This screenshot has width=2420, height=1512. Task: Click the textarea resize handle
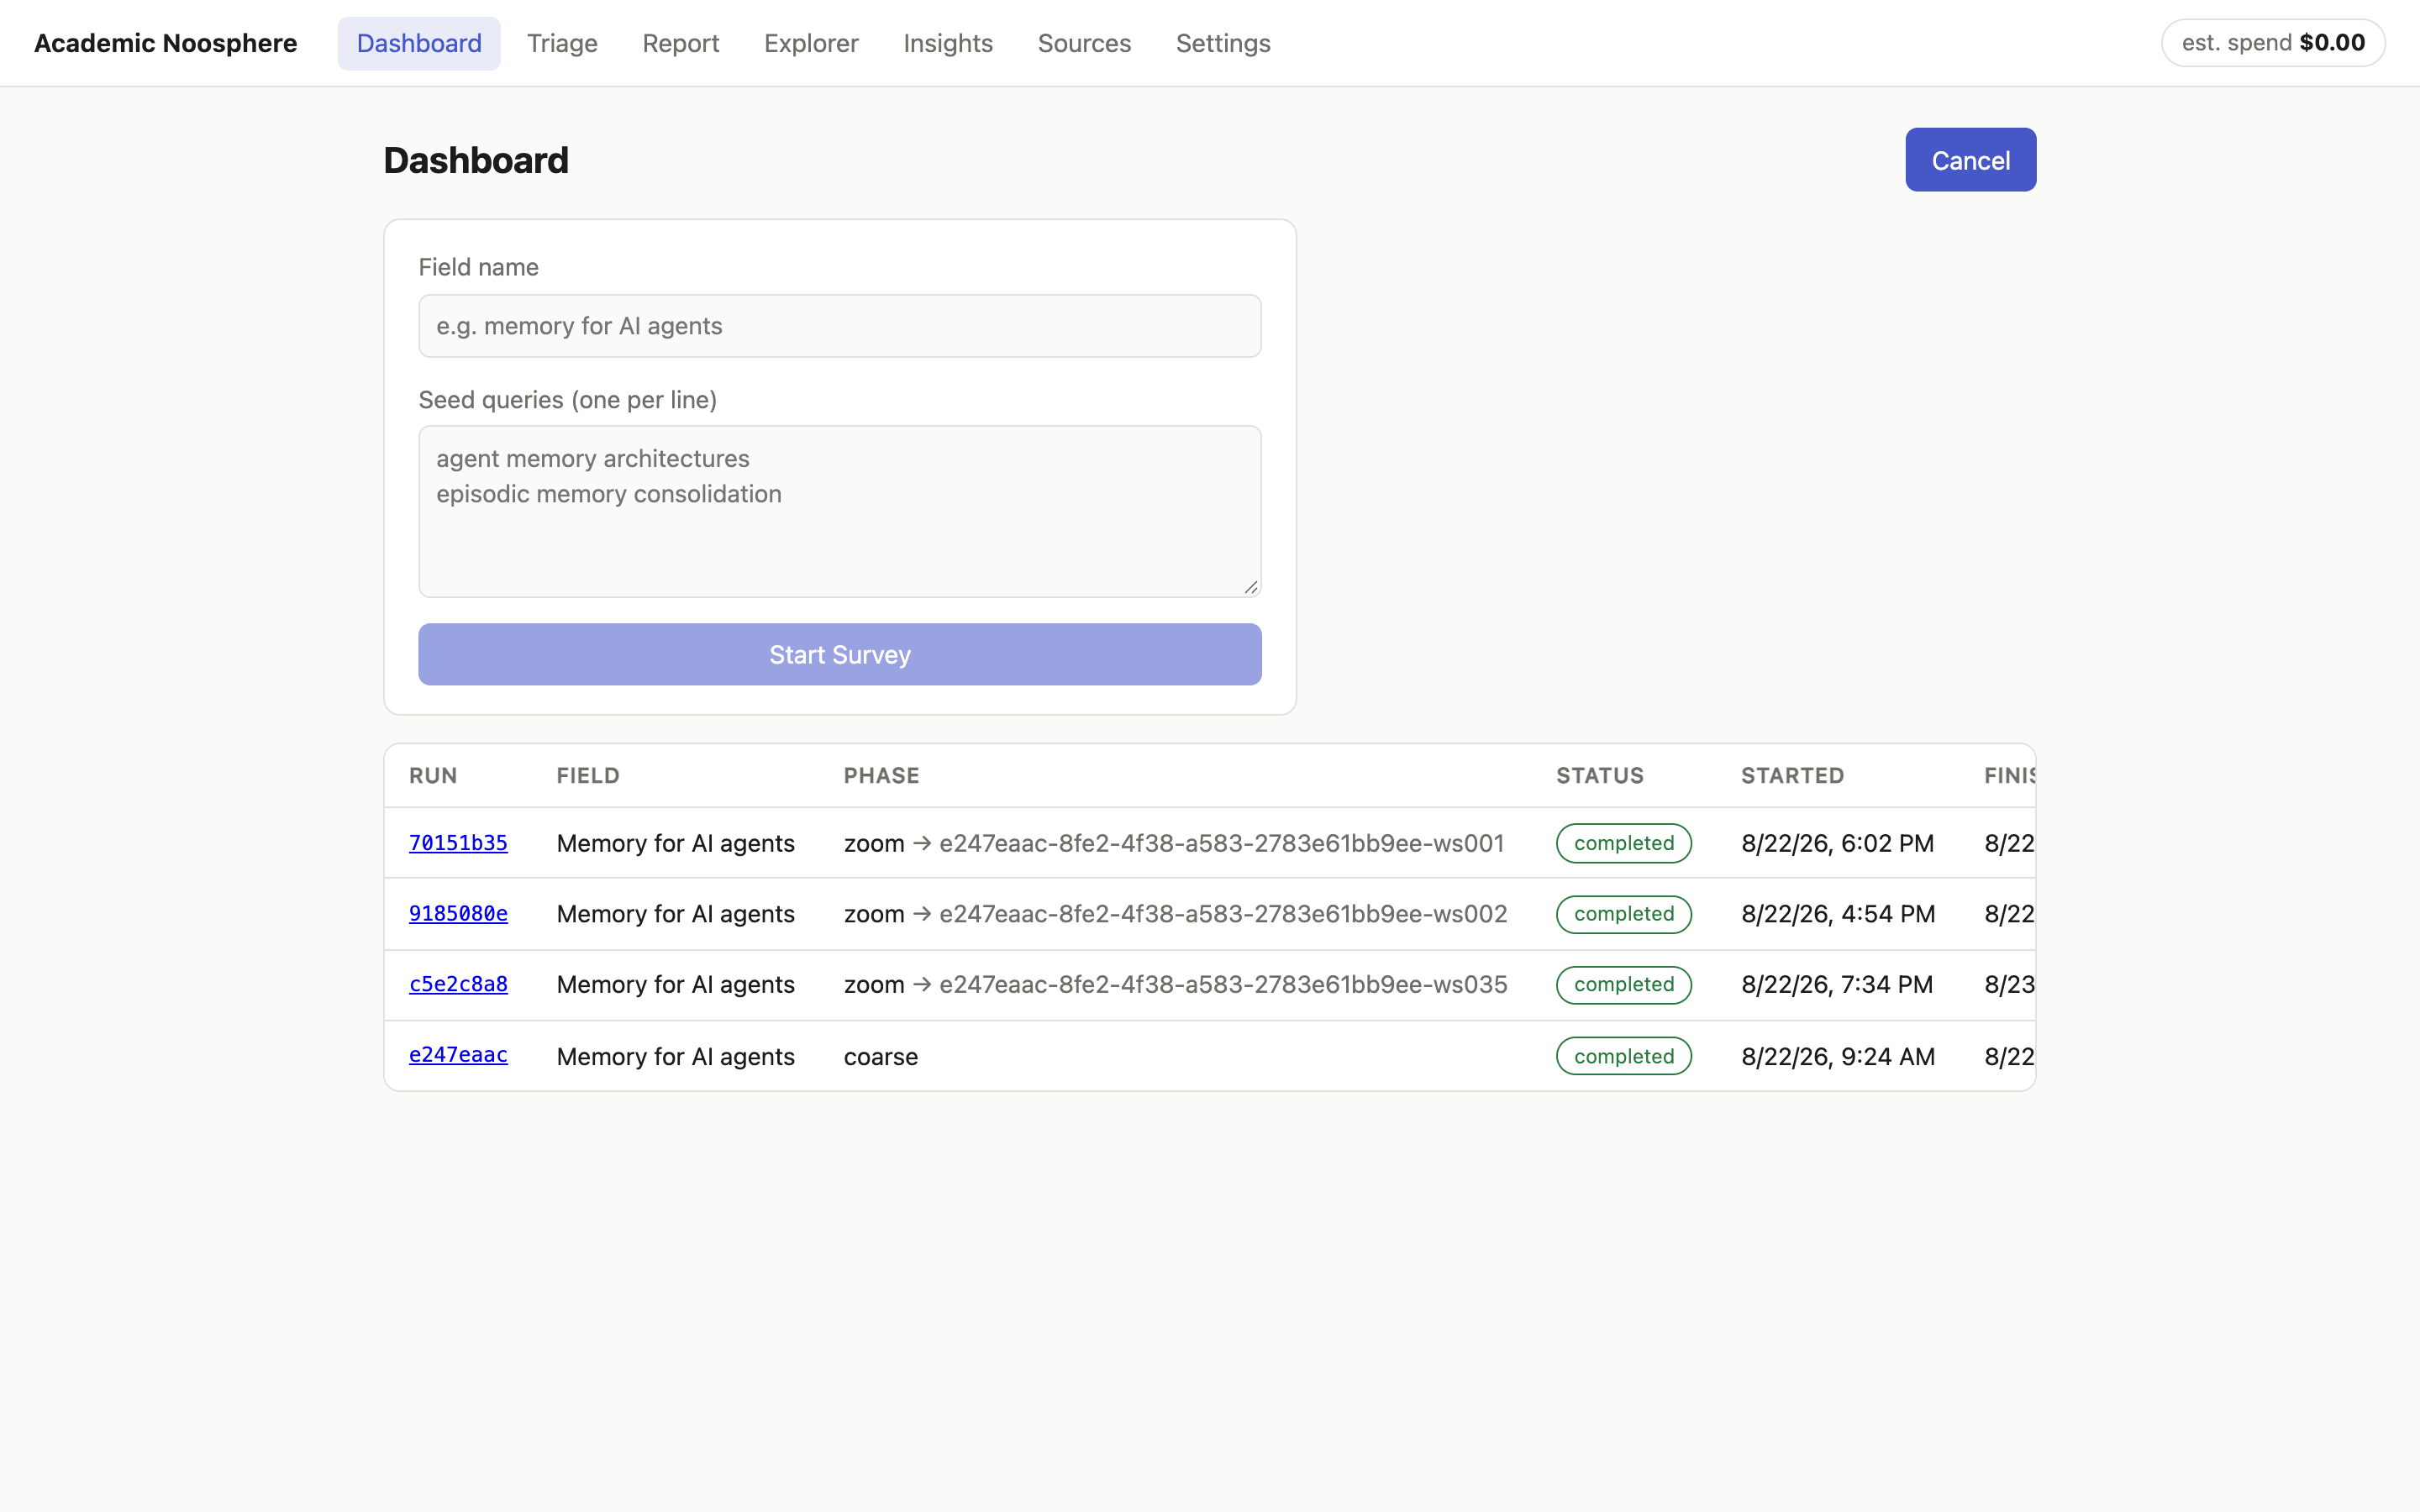tap(1250, 587)
